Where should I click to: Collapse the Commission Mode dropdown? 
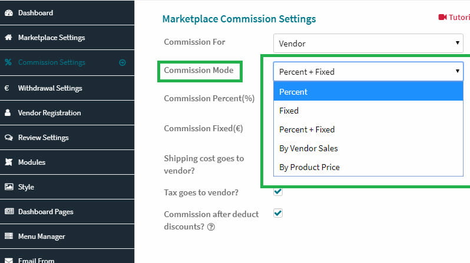(x=368, y=72)
